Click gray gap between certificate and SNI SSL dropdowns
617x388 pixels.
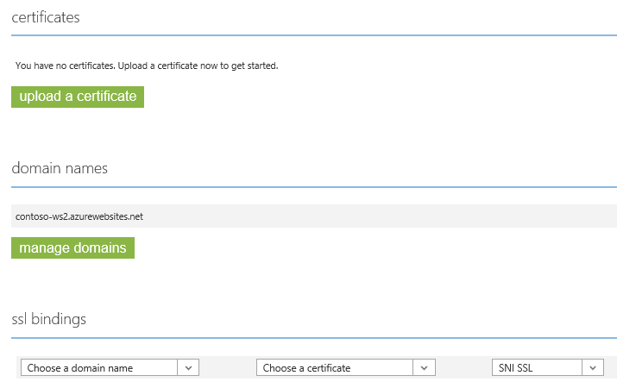(x=463, y=367)
